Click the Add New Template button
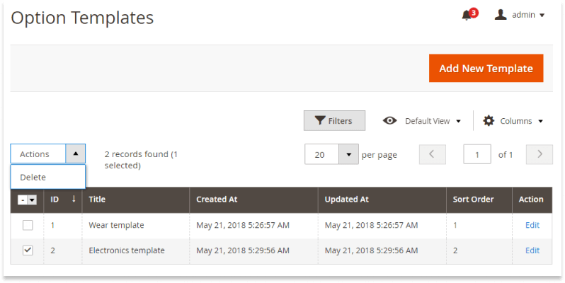This screenshot has width=565, height=283. pos(486,68)
